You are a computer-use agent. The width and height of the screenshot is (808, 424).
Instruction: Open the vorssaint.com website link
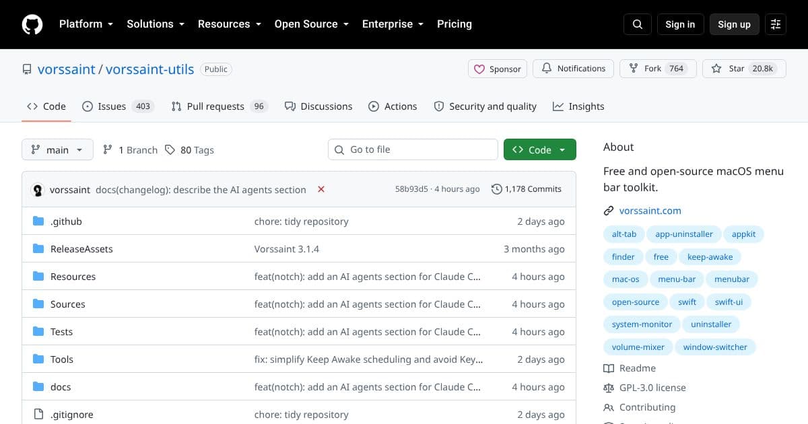click(650, 211)
